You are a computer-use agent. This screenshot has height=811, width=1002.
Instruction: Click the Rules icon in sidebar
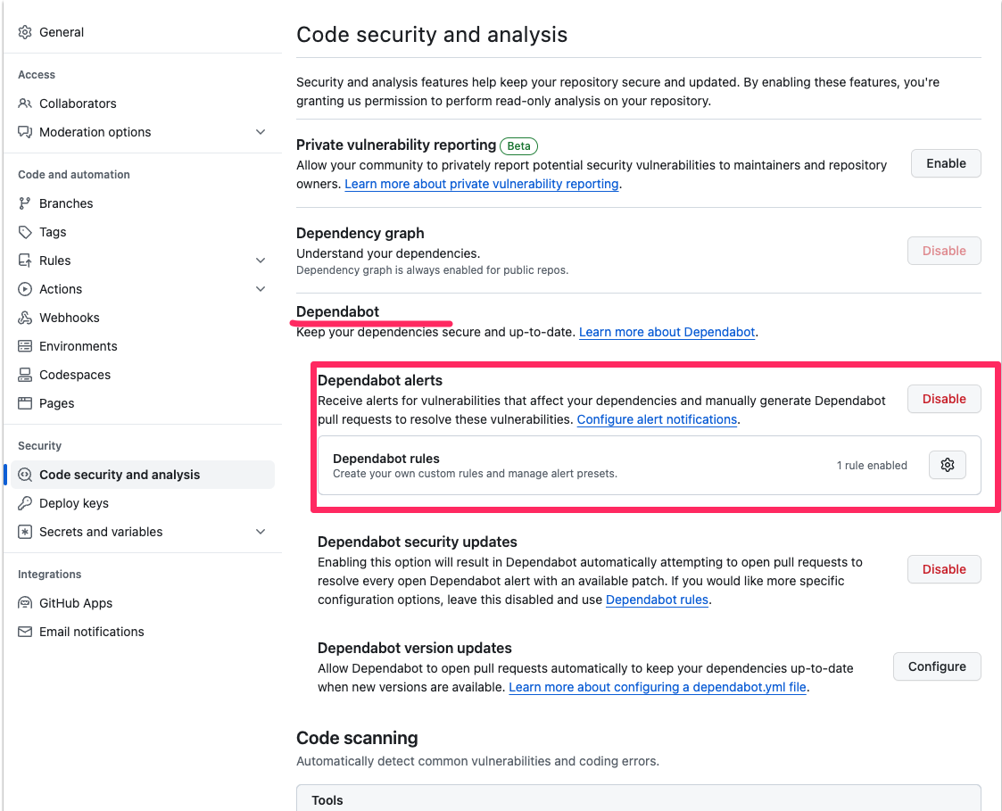pyautogui.click(x=25, y=261)
